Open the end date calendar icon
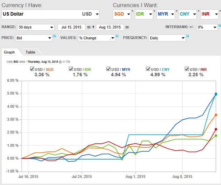 pos(127,27)
